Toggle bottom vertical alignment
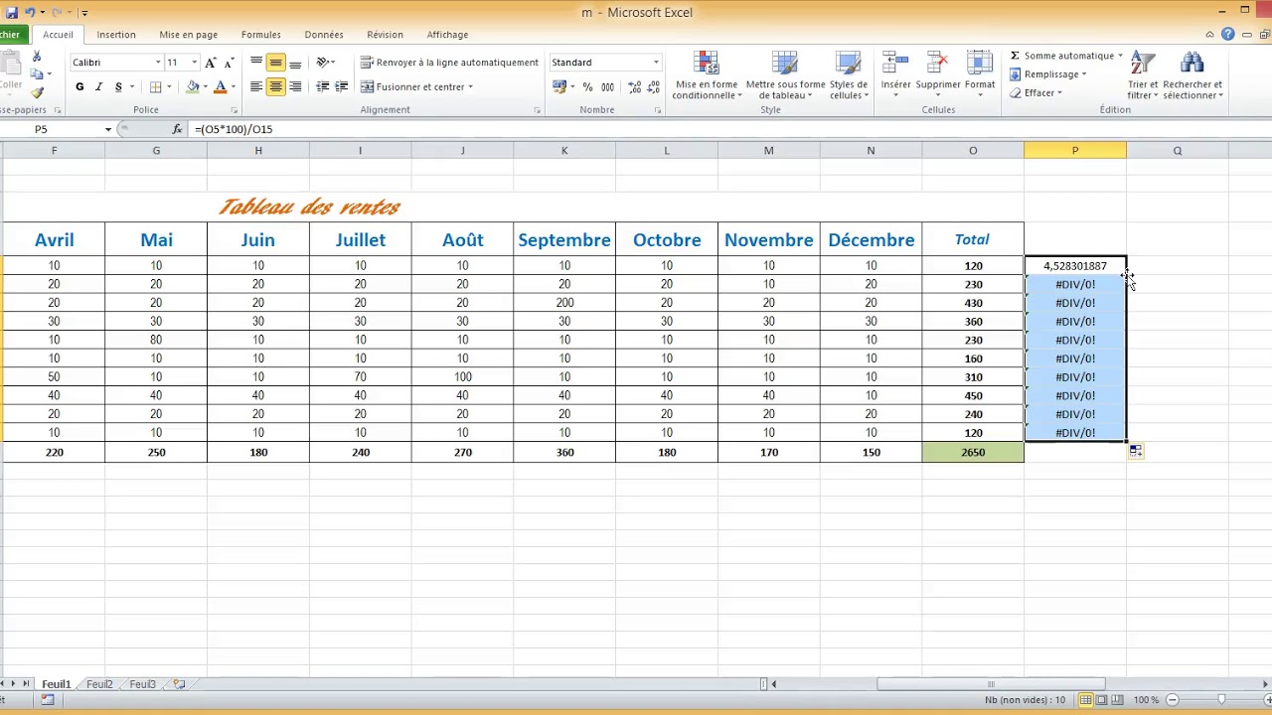Viewport: 1272px width, 715px height. tap(295, 63)
